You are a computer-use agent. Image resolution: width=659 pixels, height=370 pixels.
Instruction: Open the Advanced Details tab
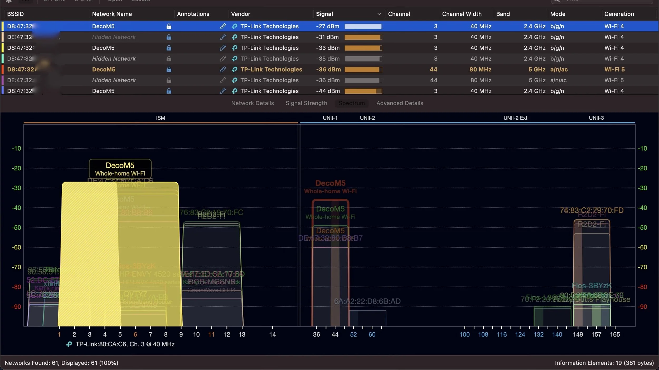click(x=400, y=103)
